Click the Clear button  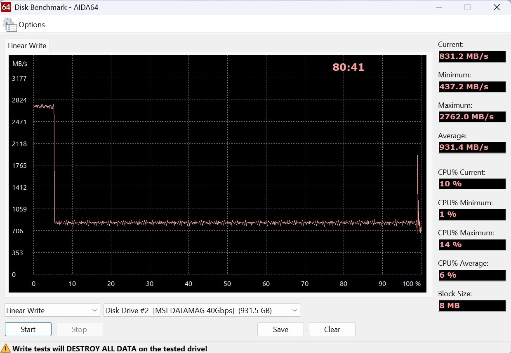point(332,329)
